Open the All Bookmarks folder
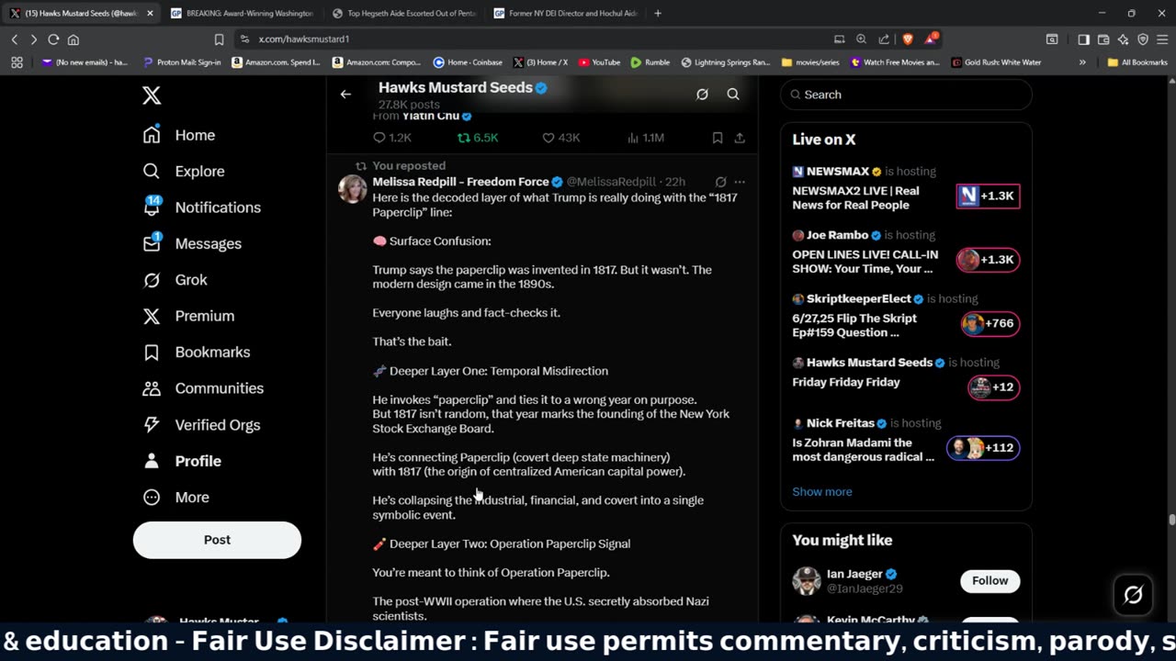 click(x=1137, y=62)
